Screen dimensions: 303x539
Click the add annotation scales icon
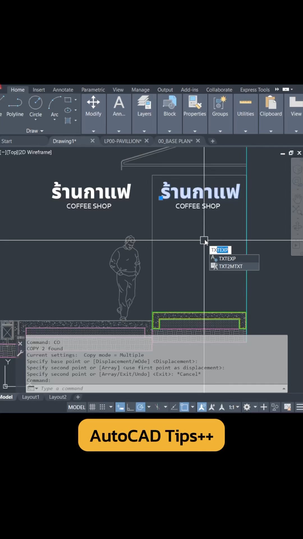(222, 407)
